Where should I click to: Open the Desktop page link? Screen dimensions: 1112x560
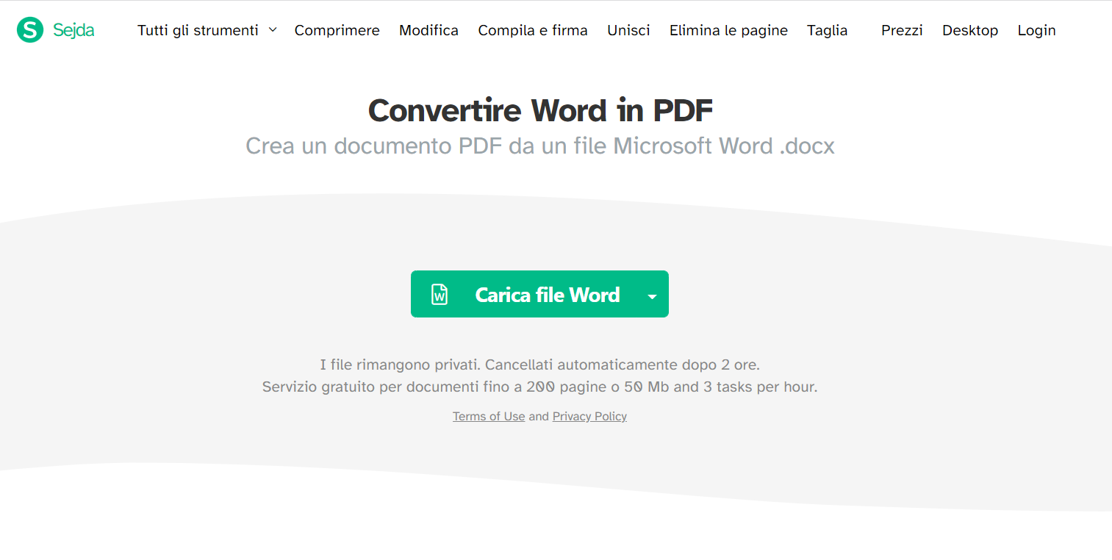(970, 30)
